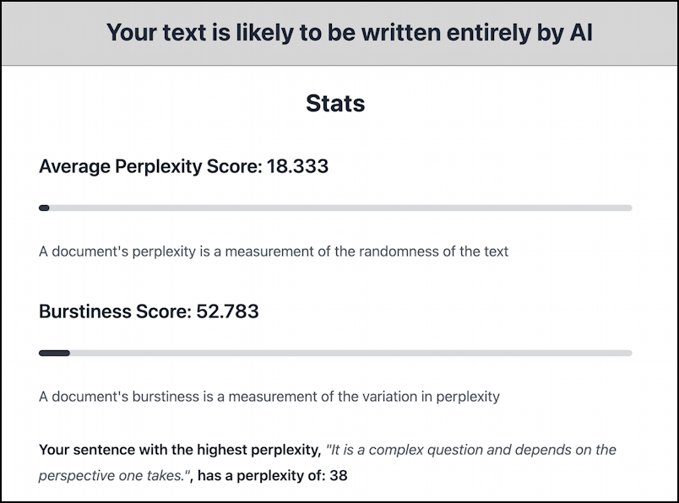
Task: Click the dark filled end of the burstiness bar
Action: click(54, 353)
